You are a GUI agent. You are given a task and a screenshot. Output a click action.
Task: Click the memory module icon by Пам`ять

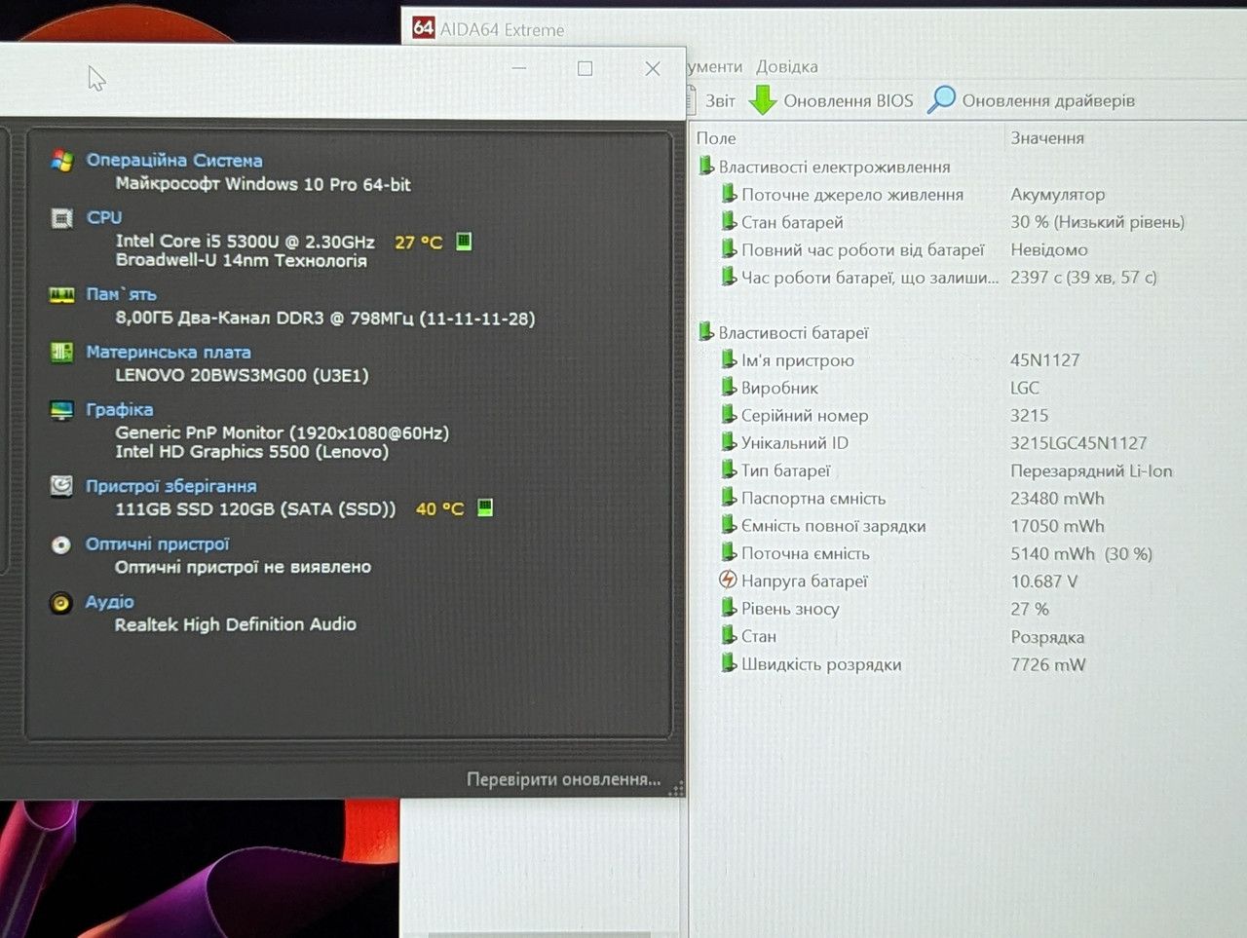[x=61, y=294]
